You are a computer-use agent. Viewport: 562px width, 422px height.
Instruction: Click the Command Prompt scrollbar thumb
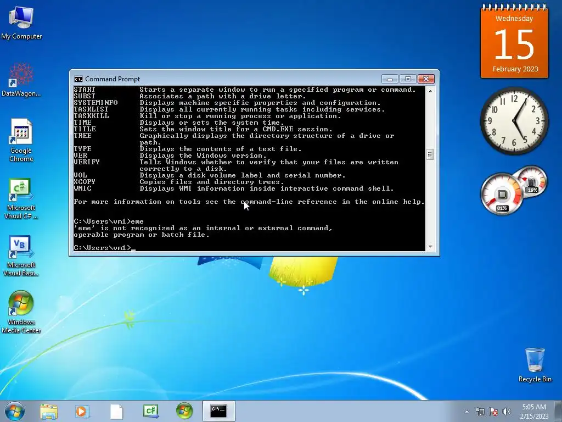point(430,154)
